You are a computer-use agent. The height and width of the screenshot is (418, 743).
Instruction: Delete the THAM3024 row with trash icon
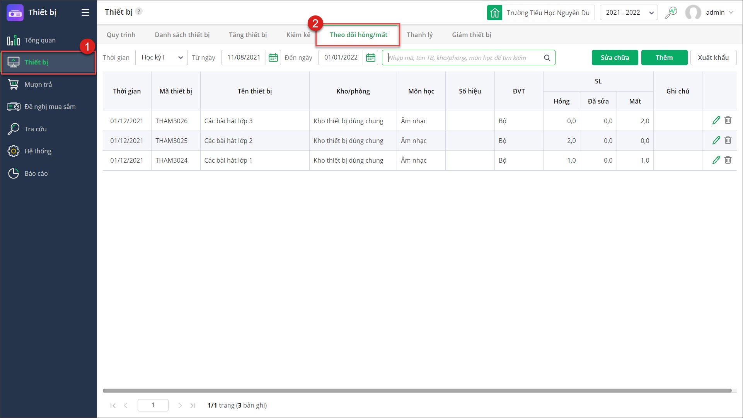click(x=728, y=160)
